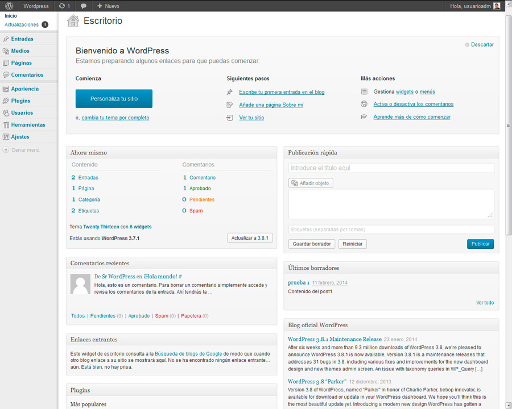Click the speech bubble icon beside Comentarios
Viewport: 512px width, 409px height.
coord(6,74)
